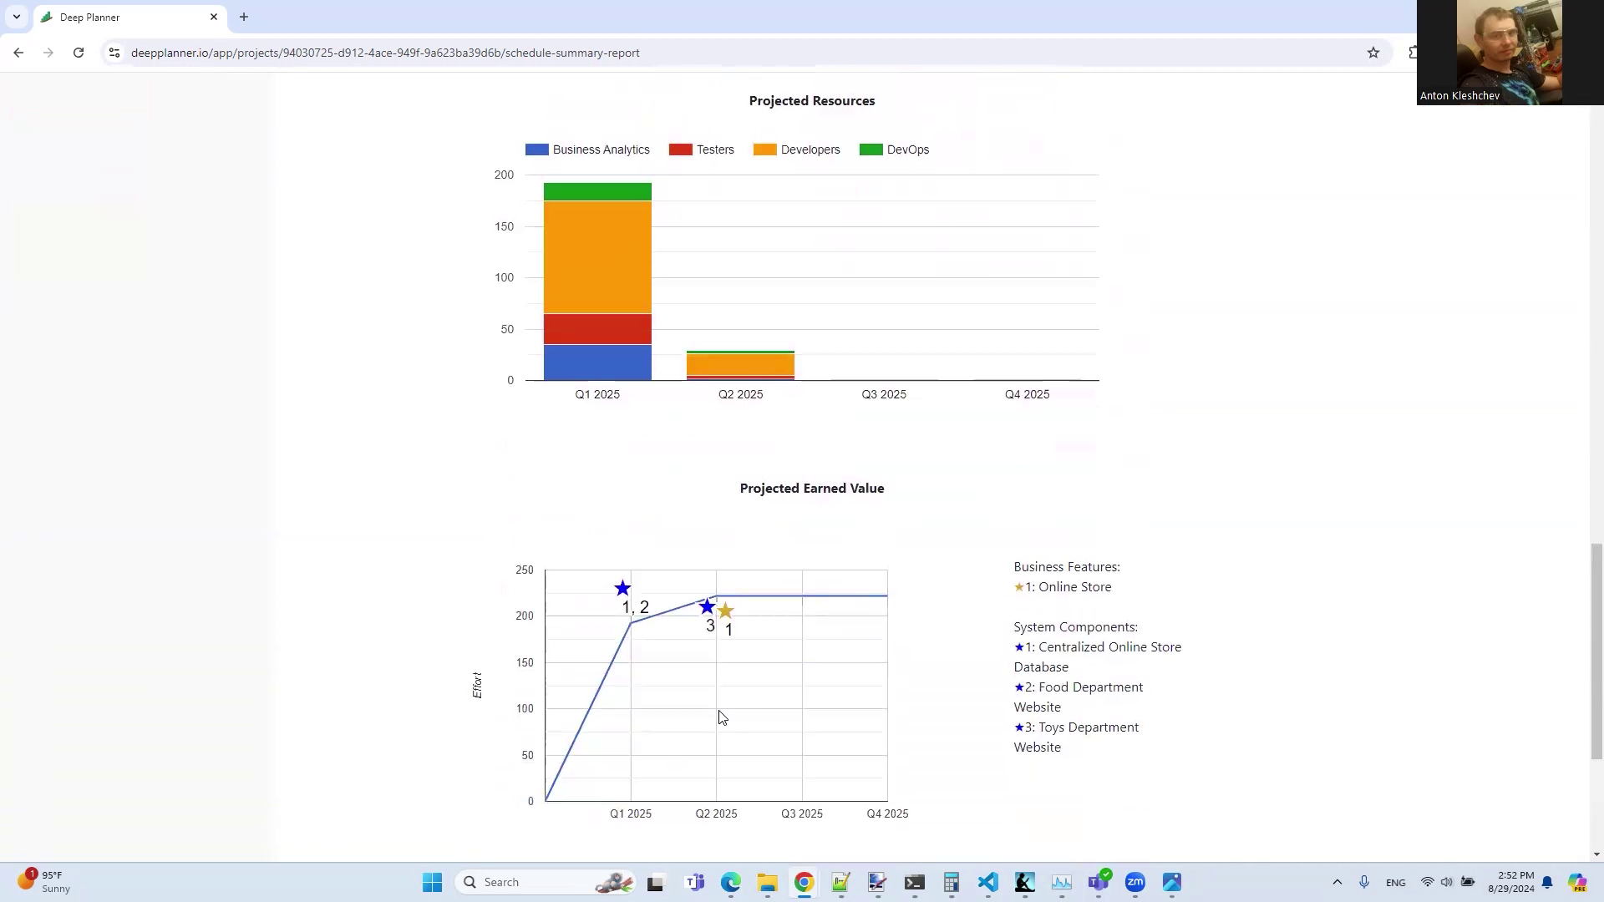Click the Projected Resources chart title
Viewport: 1604px width, 902px height.
click(812, 101)
